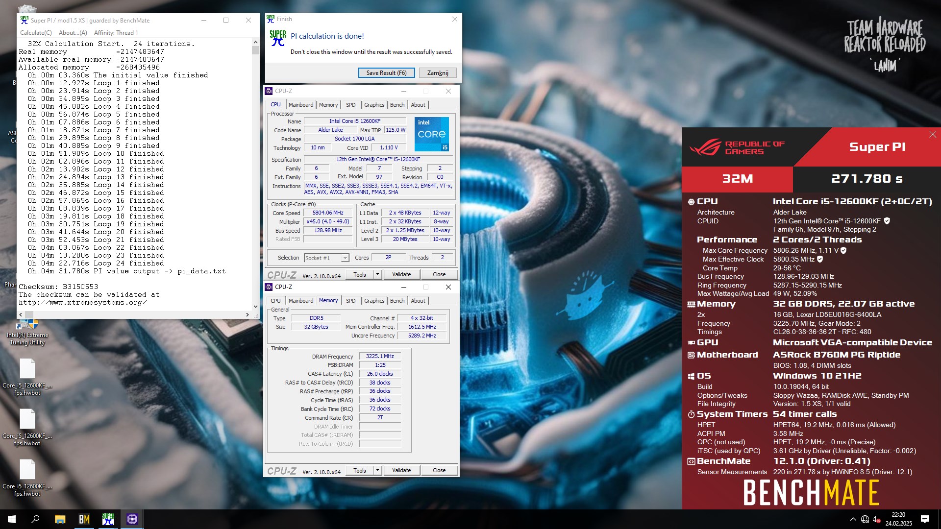This screenshot has width=941, height=529.
Task: Open Graphics tab in upper CPU-Z
Action: [x=374, y=105]
